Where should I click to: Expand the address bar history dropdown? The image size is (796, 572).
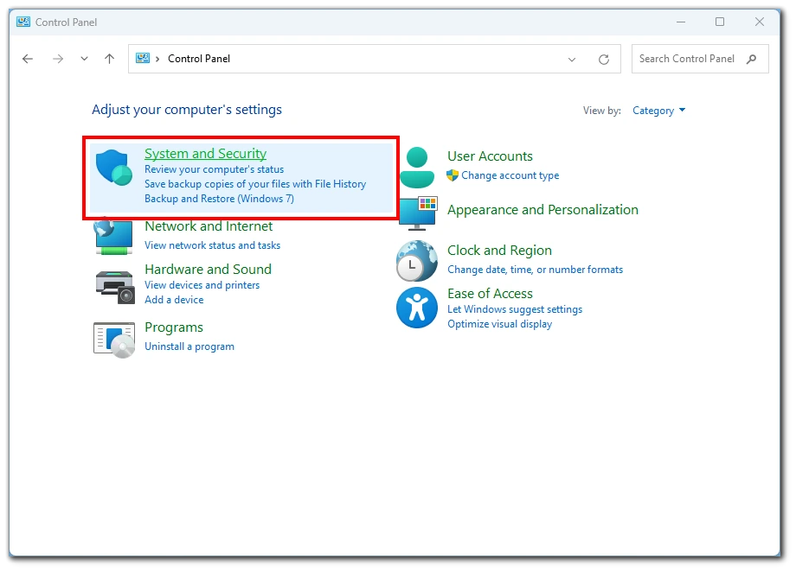572,60
